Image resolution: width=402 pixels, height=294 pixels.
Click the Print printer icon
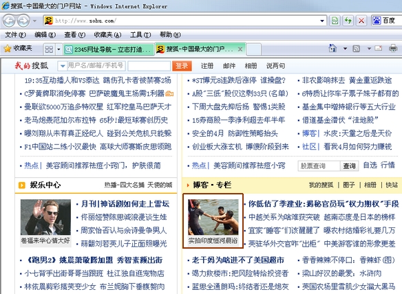point(393,48)
